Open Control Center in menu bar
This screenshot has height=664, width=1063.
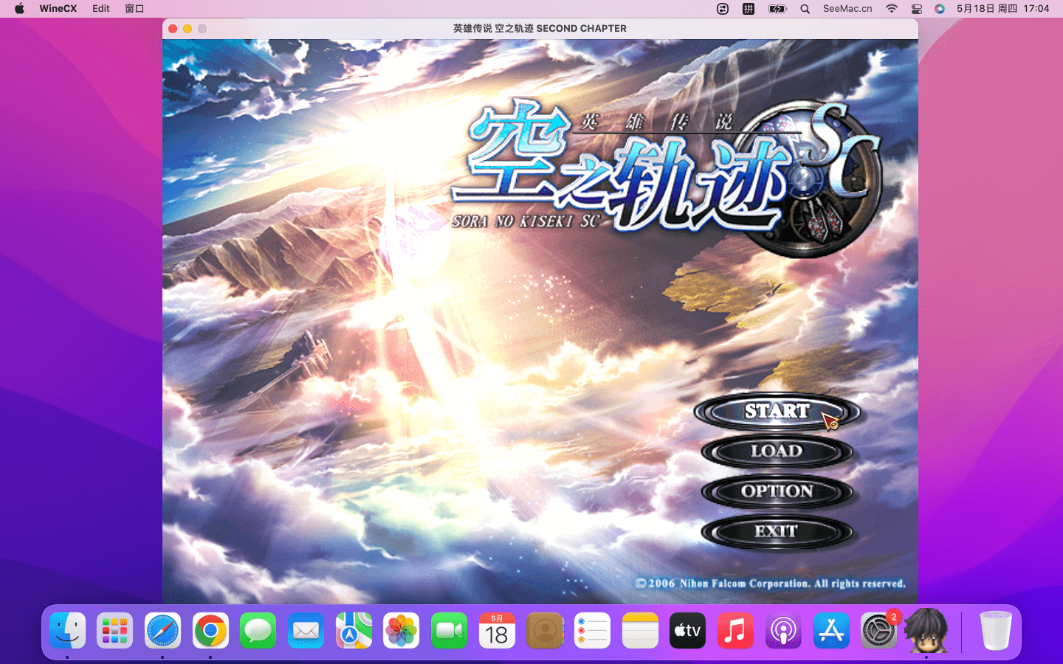916,9
